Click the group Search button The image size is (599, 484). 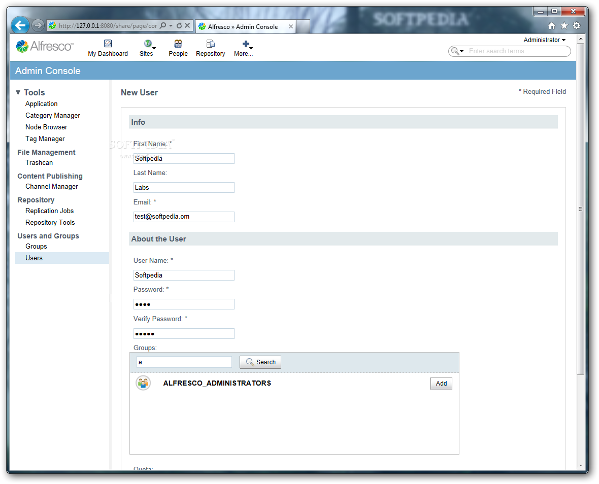[x=260, y=362]
